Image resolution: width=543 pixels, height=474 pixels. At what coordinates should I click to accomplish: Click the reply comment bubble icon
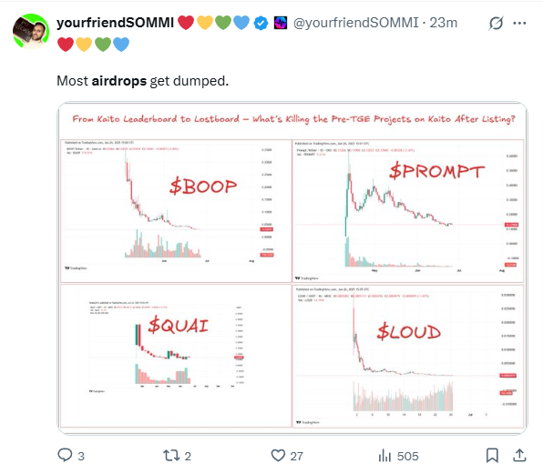coord(65,455)
